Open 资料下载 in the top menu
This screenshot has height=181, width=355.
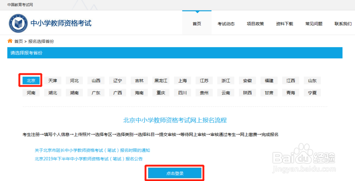(x=285, y=24)
